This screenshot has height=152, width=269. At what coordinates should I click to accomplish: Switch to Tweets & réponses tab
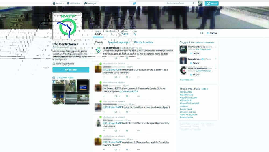[119, 42]
